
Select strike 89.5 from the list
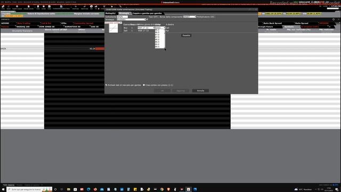pos(159,46)
